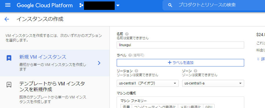This screenshot has width=265, height=108.
Task: Click the chevron next to 新規 VM インスタンス
Action: 99,63
